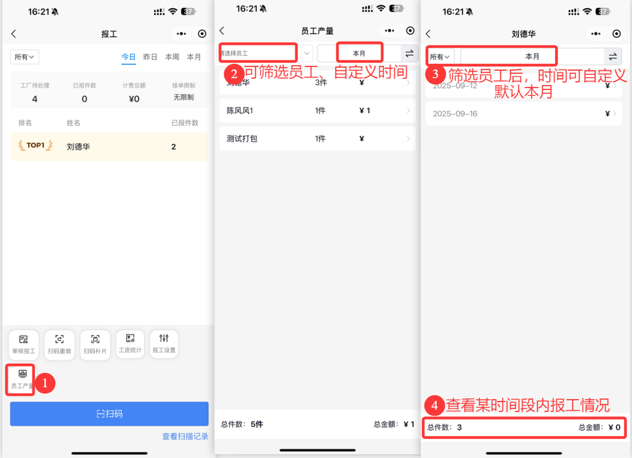Open the 2025-09-16 record row

(x=524, y=114)
